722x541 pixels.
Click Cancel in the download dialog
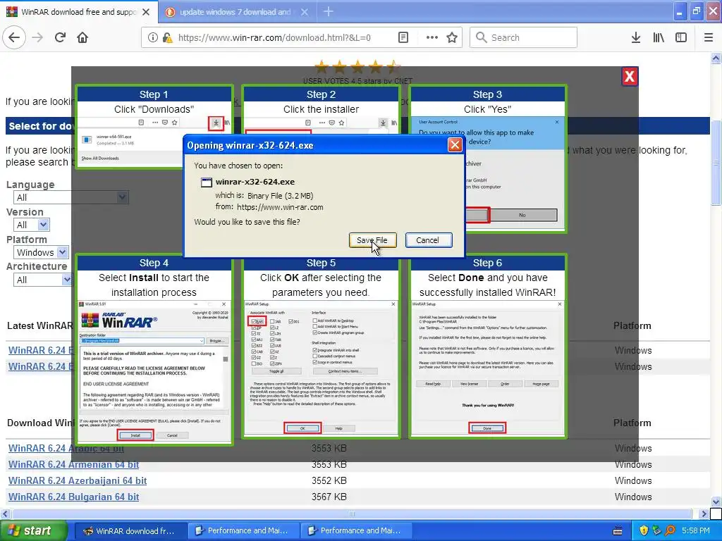[x=429, y=240]
